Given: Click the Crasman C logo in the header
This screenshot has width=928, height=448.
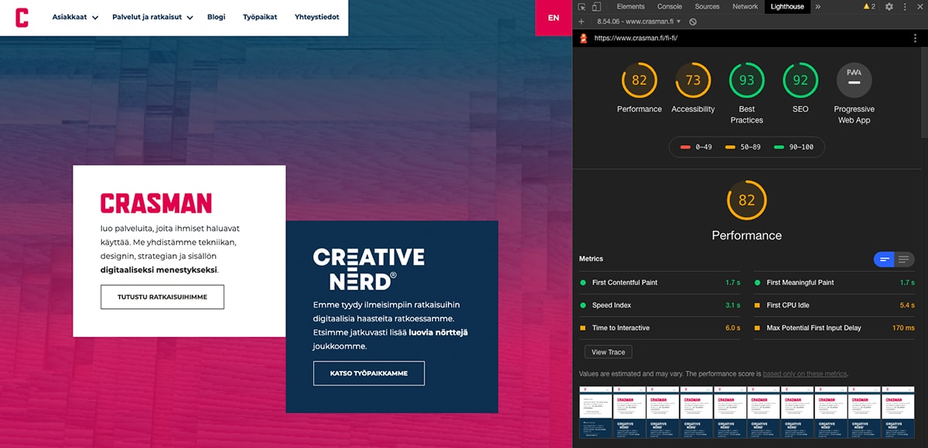Looking at the screenshot, I should click(22, 17).
